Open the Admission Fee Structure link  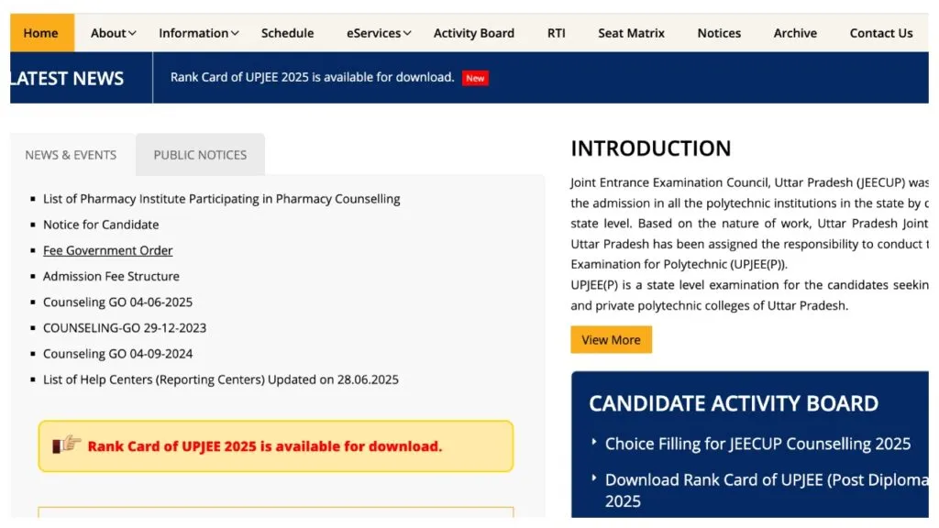coord(111,276)
